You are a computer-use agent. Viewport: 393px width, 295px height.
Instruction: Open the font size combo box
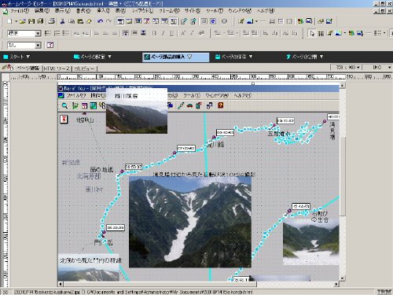tap(24, 46)
